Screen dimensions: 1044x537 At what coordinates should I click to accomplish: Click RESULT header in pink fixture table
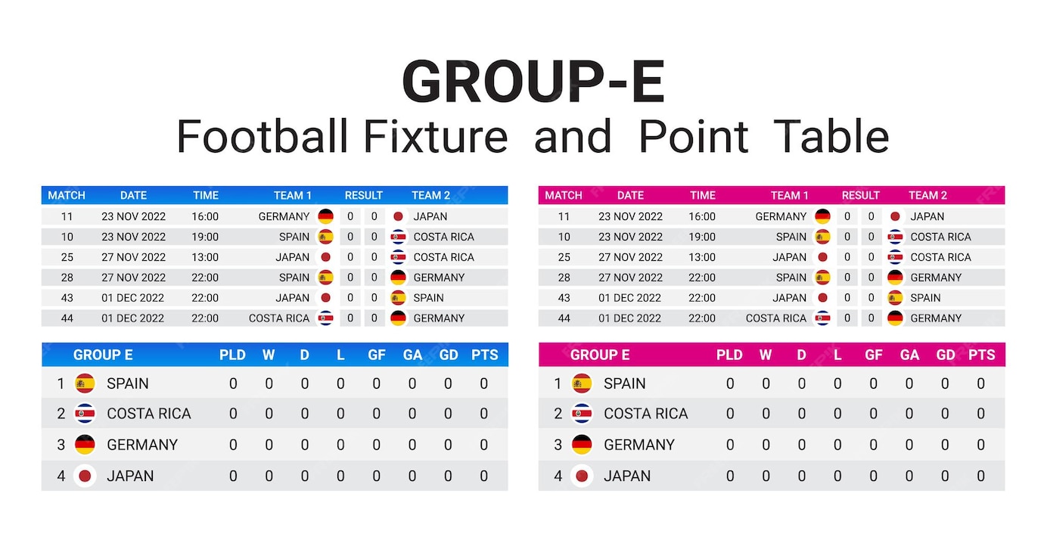[860, 195]
